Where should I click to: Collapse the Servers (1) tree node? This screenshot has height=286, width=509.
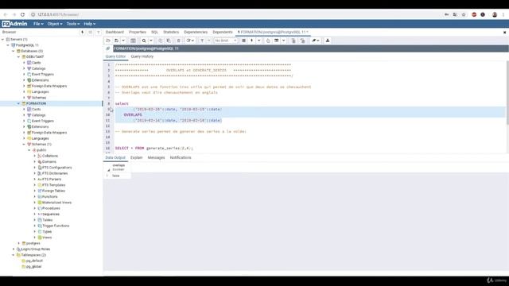tap(3, 39)
